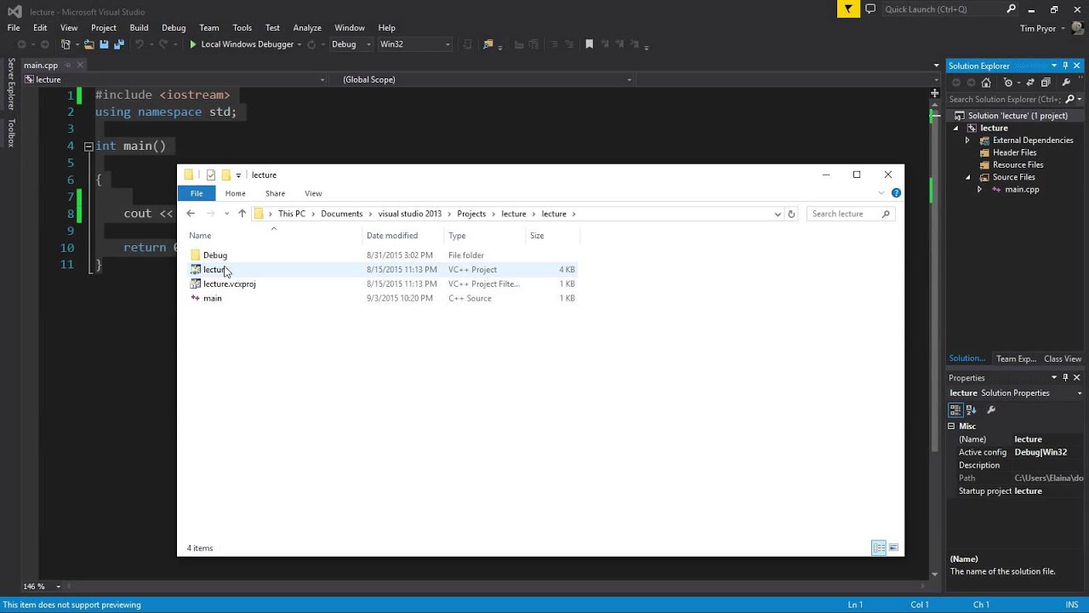The width and height of the screenshot is (1089, 613).
Task: Open the Tools menu
Action: coord(242,27)
